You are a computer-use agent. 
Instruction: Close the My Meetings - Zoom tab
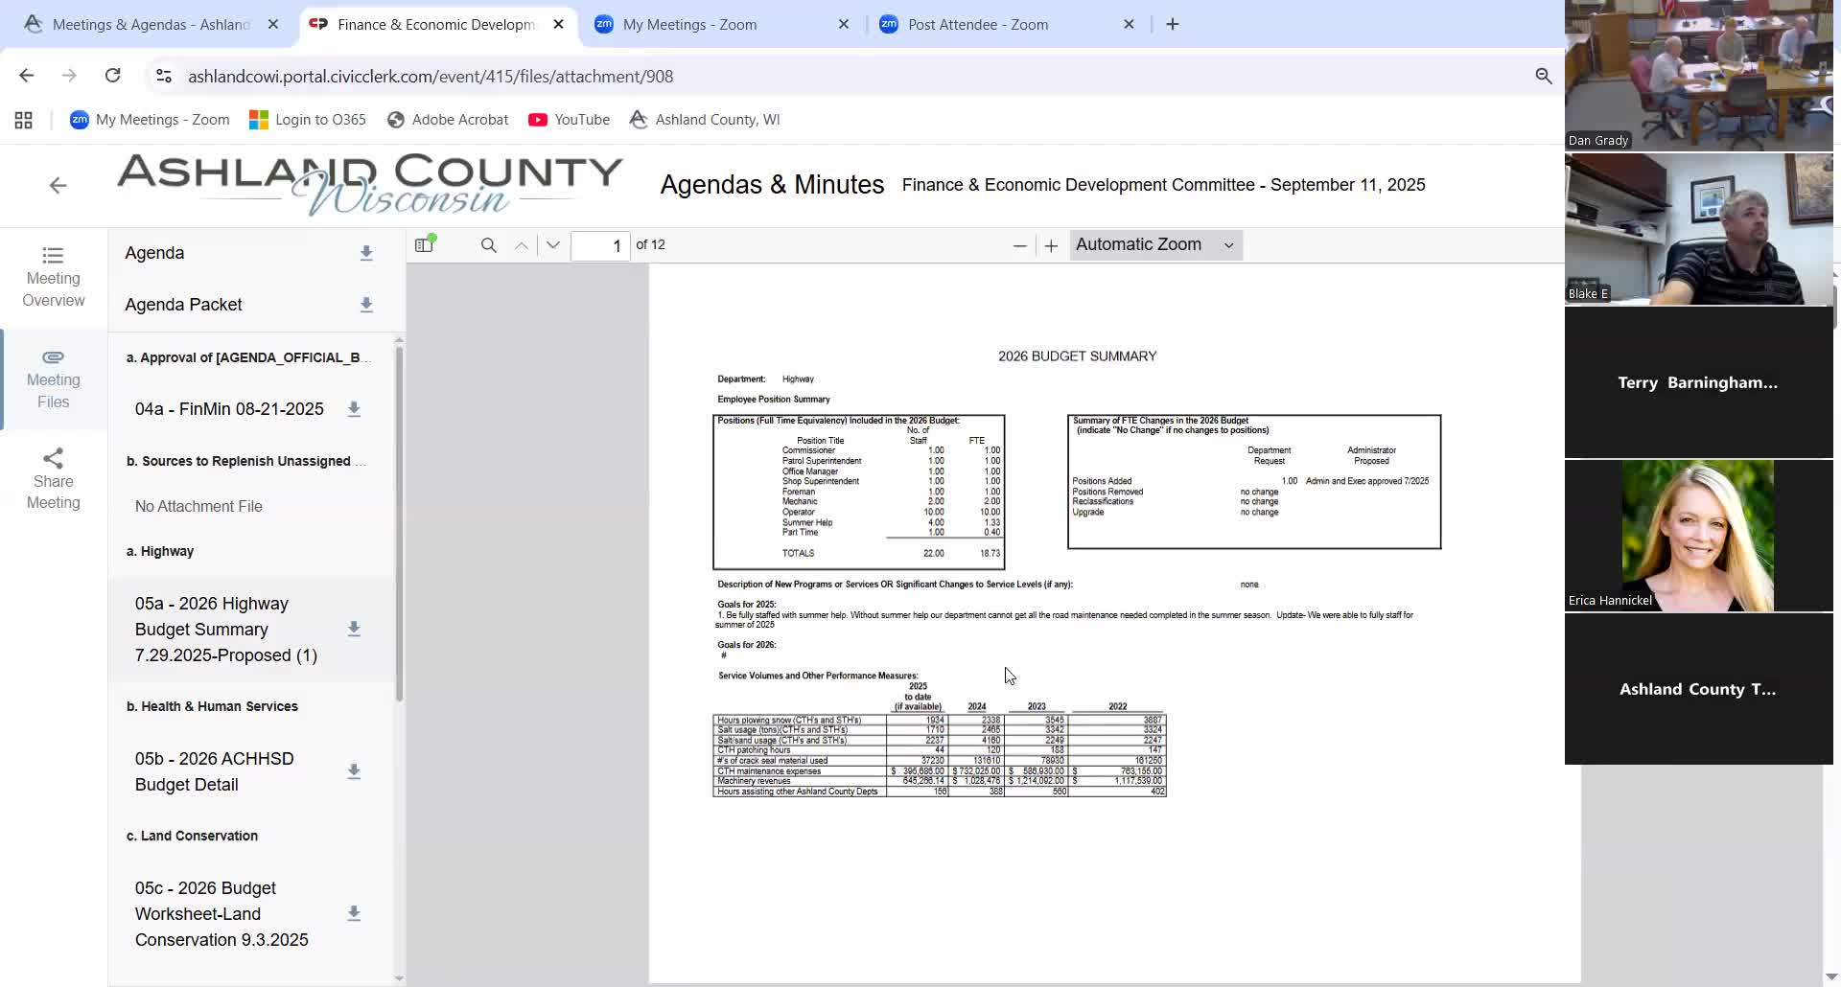844,24
